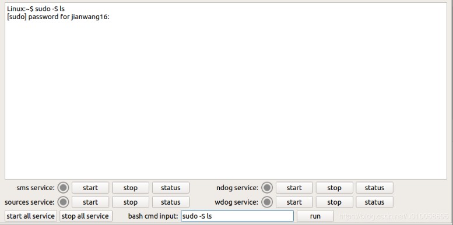Check status of ndog service
Screen dimensions: 453x225
(x=374, y=188)
